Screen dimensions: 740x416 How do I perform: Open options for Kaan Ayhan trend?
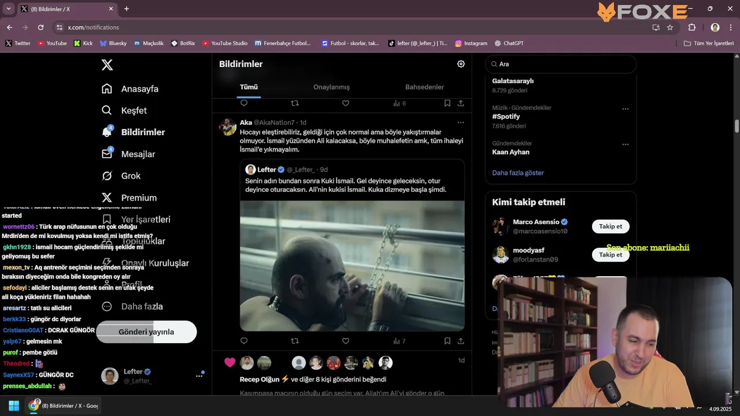[x=625, y=144]
